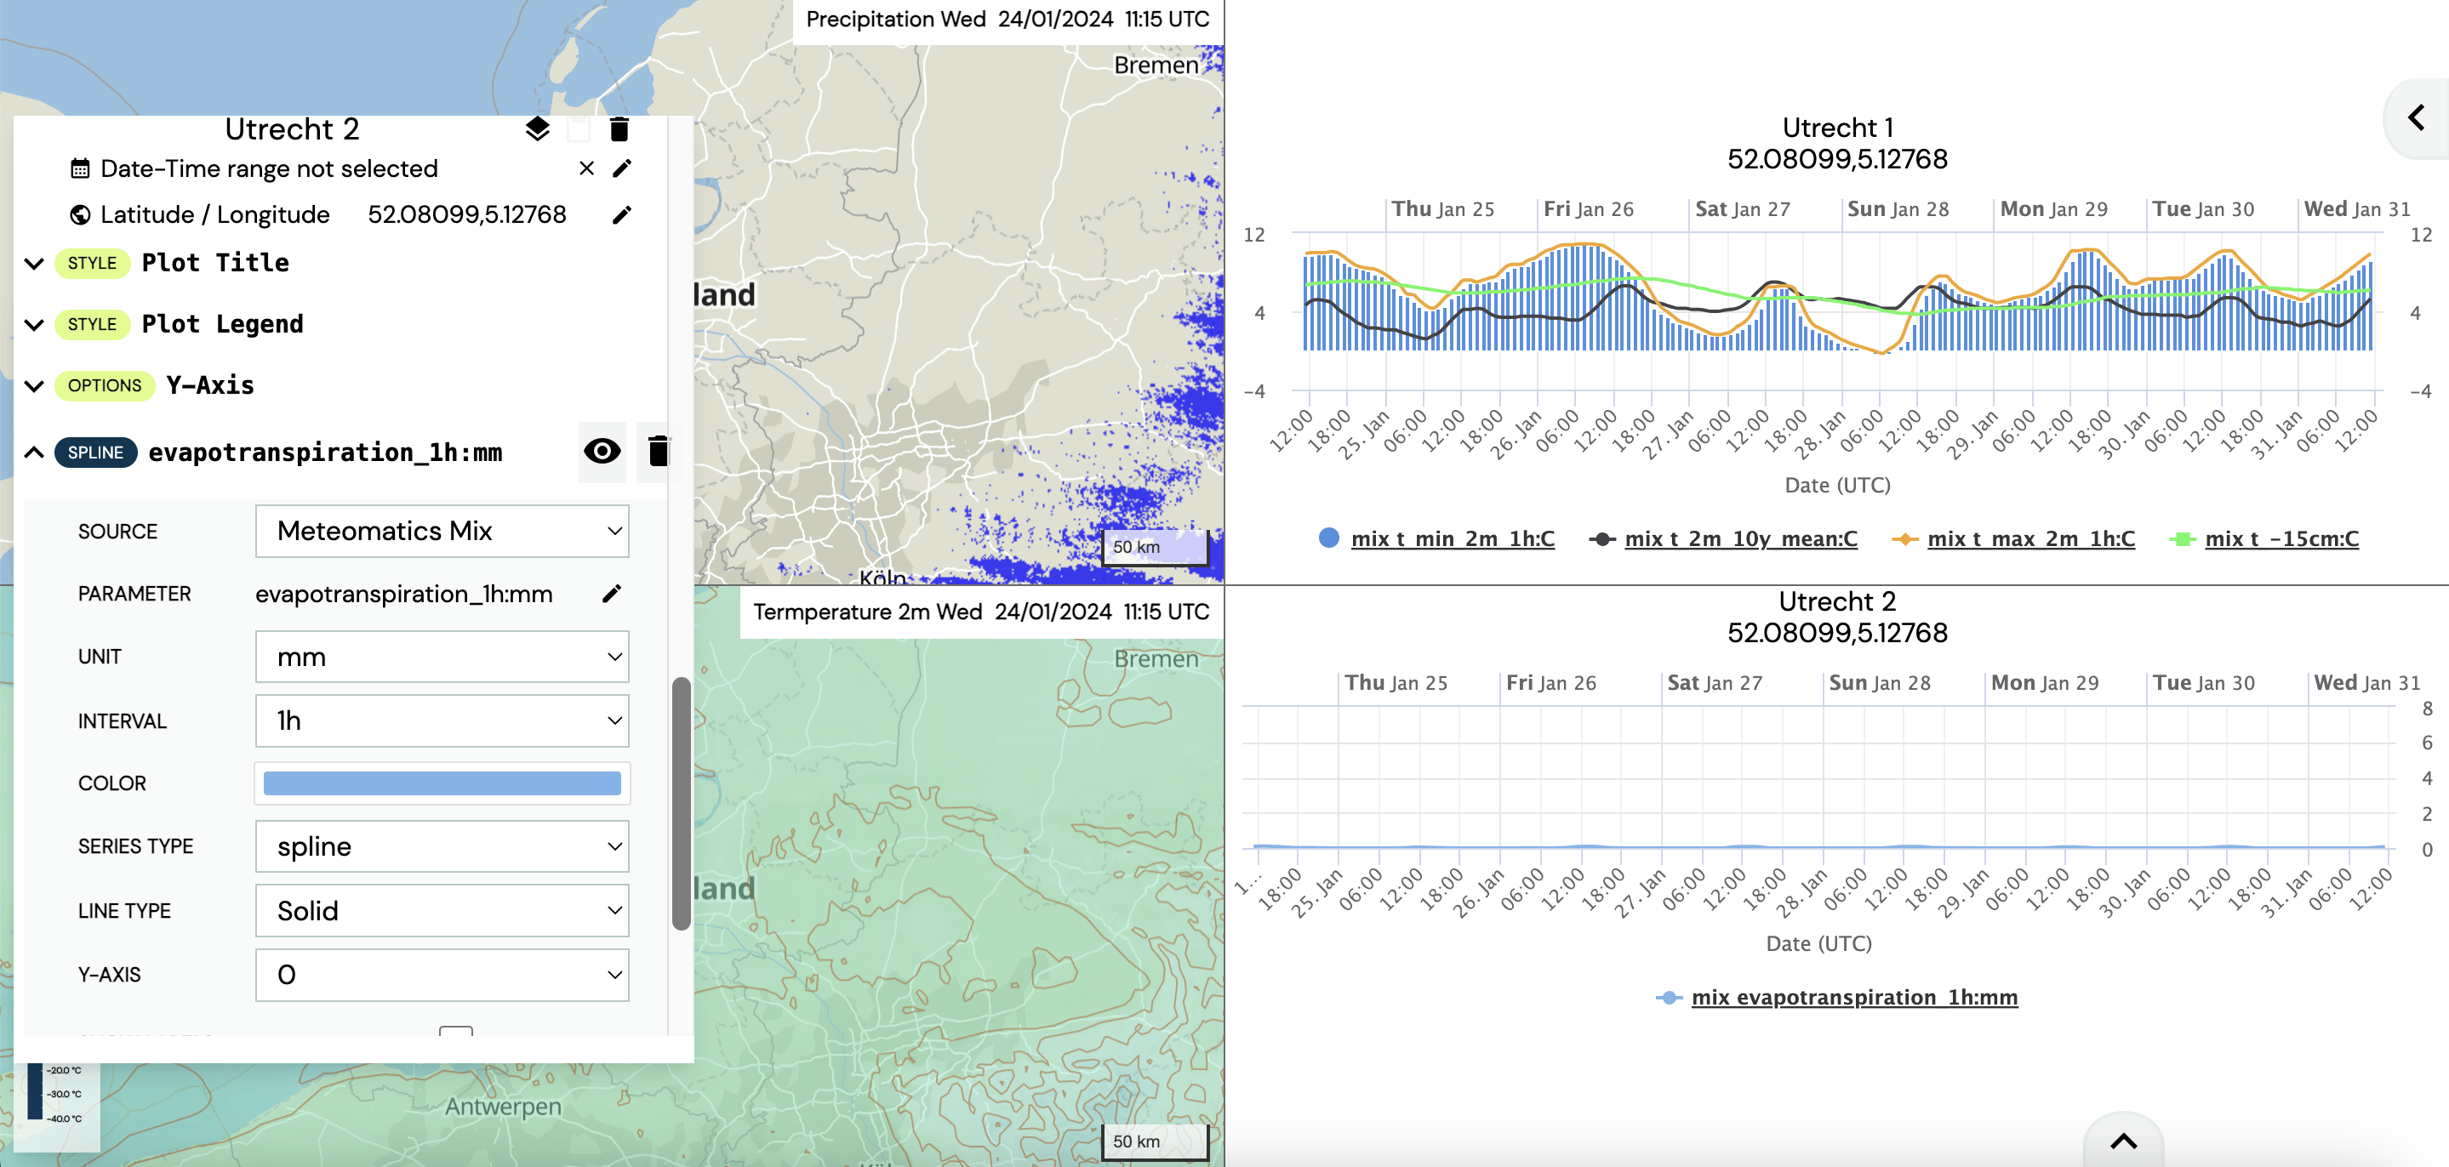Collapse the right panel with left arrow
Viewport: 2449px width, 1167px height.
[x=2416, y=118]
